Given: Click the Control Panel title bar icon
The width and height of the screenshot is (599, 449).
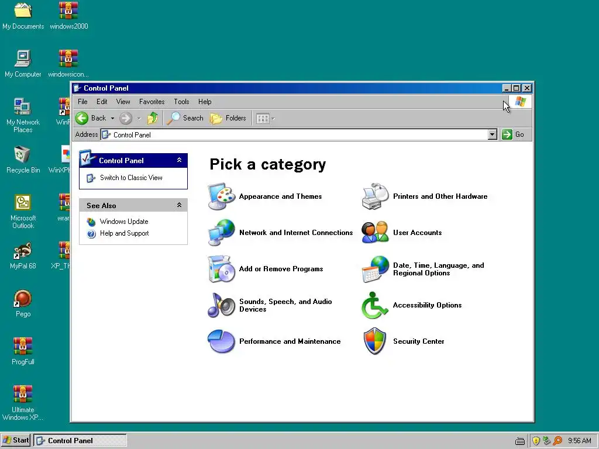Looking at the screenshot, I should point(77,88).
